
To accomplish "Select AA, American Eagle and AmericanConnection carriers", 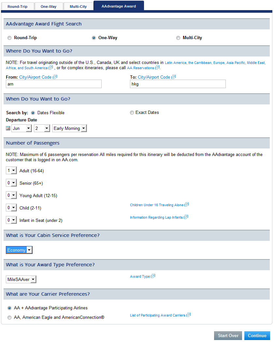I will pos(9,318).
